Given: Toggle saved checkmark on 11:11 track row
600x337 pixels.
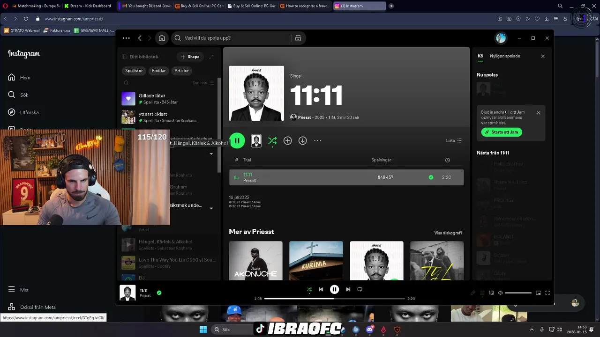Looking at the screenshot, I should click(x=431, y=177).
